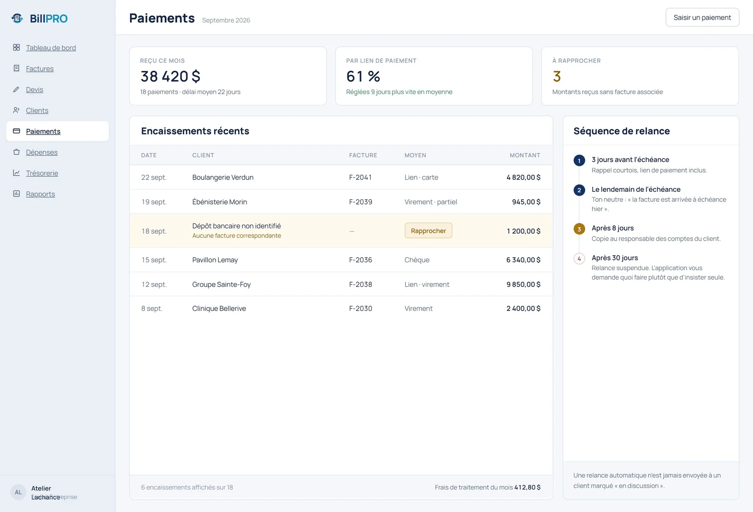753x512 pixels.
Task: Click Rapprocher on the unidentified deposit
Action: tap(428, 231)
